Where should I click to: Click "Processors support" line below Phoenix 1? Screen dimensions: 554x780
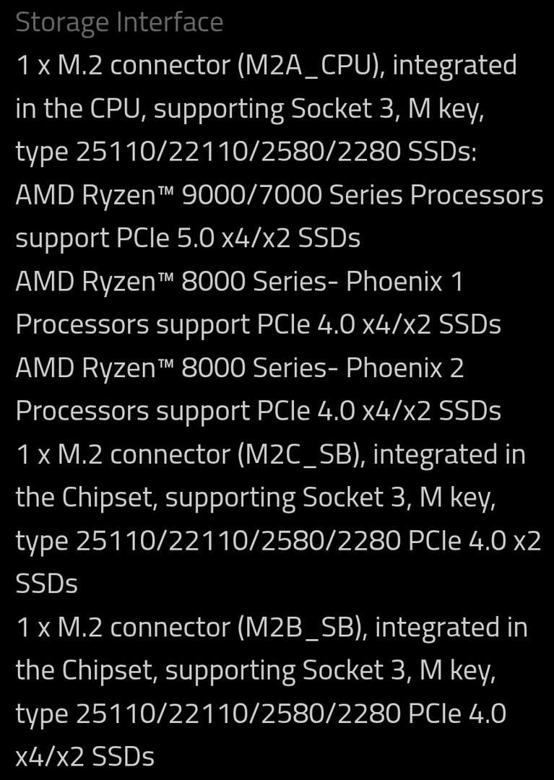pyautogui.click(x=258, y=325)
